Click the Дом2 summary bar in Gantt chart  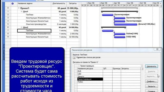(x=114, y=27)
